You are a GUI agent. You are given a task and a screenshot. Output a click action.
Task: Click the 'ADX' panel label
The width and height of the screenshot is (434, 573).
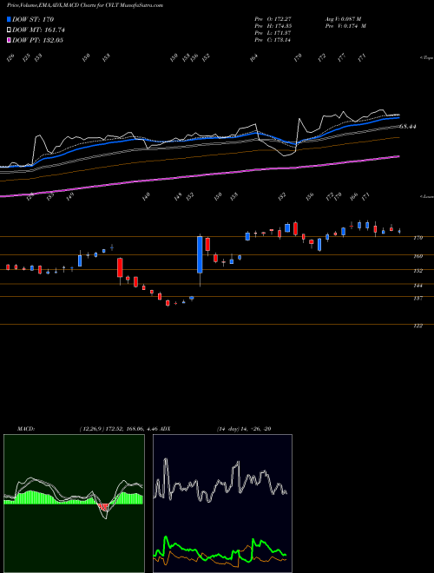point(165,428)
